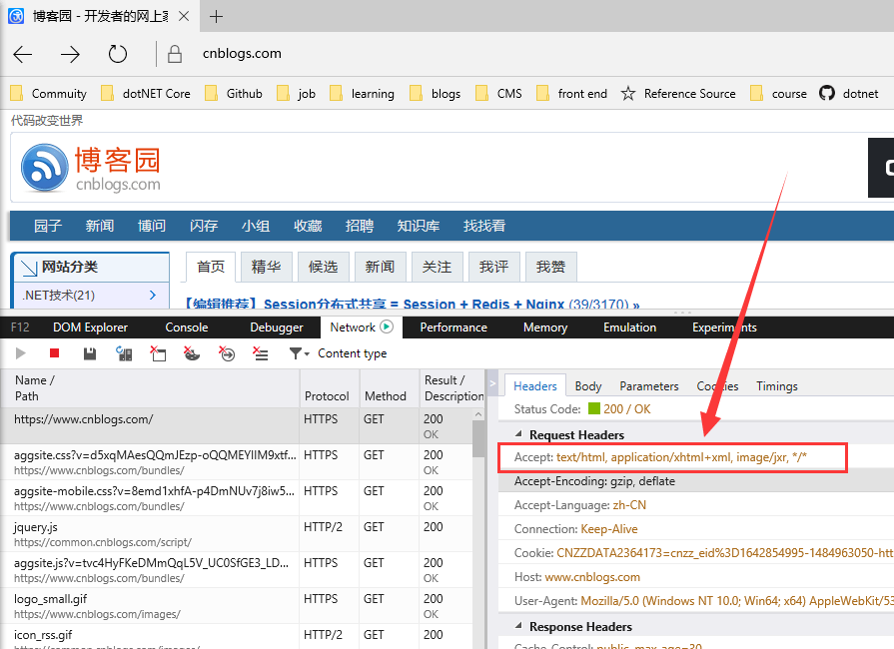Viewport: 894px width, 649px height.
Task: Open the Body details tab
Action: click(x=587, y=385)
